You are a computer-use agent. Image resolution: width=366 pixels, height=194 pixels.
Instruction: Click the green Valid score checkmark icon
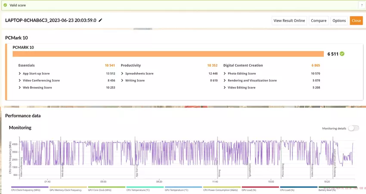click(x=5, y=5)
